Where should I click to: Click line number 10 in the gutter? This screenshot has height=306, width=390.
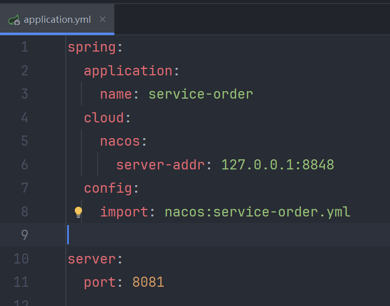(x=21, y=259)
